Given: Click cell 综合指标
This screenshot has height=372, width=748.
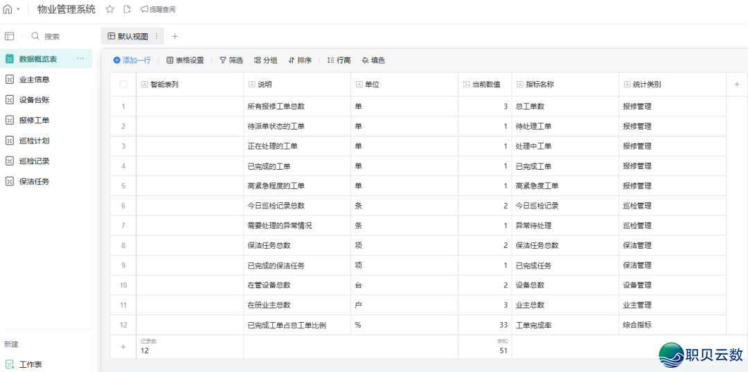Looking at the screenshot, I should click(673, 325).
